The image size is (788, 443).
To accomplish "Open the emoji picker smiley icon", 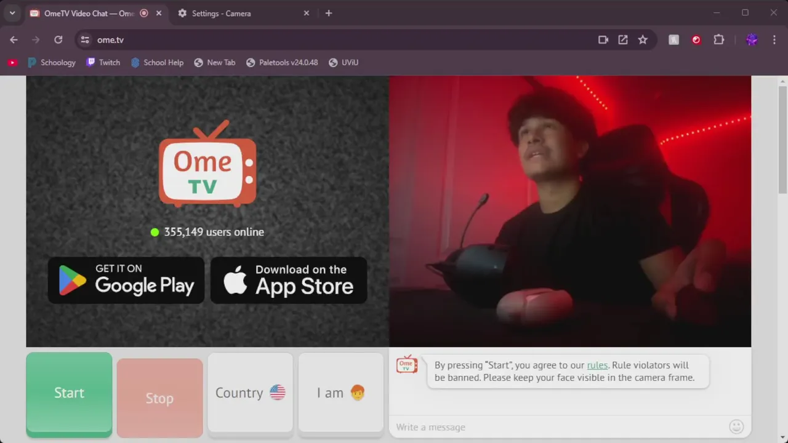I will [736, 426].
